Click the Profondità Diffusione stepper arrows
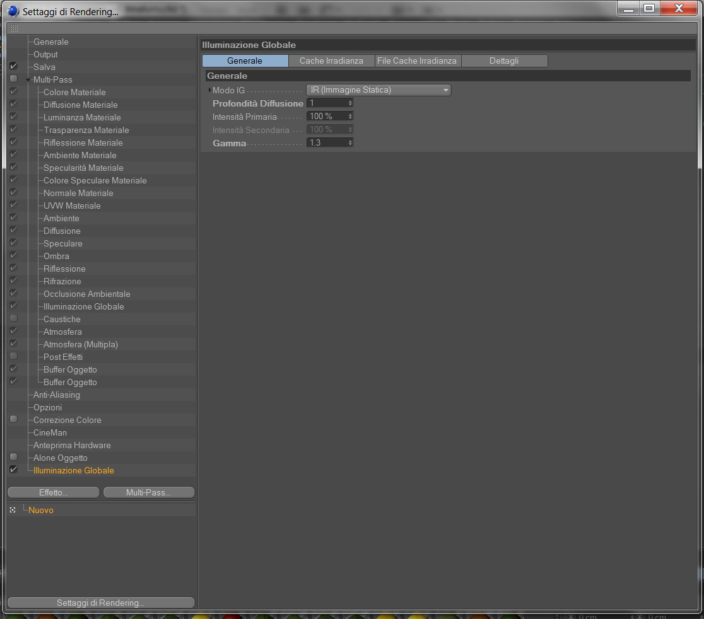 [x=350, y=103]
